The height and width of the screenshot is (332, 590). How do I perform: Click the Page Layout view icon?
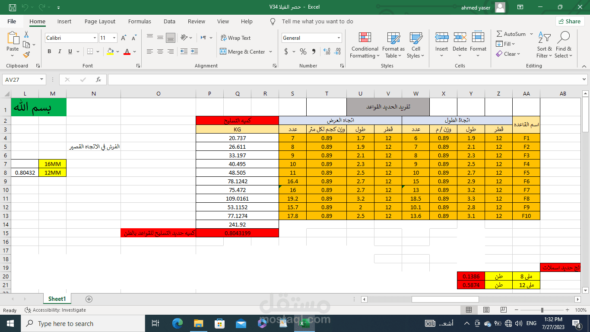point(486,310)
